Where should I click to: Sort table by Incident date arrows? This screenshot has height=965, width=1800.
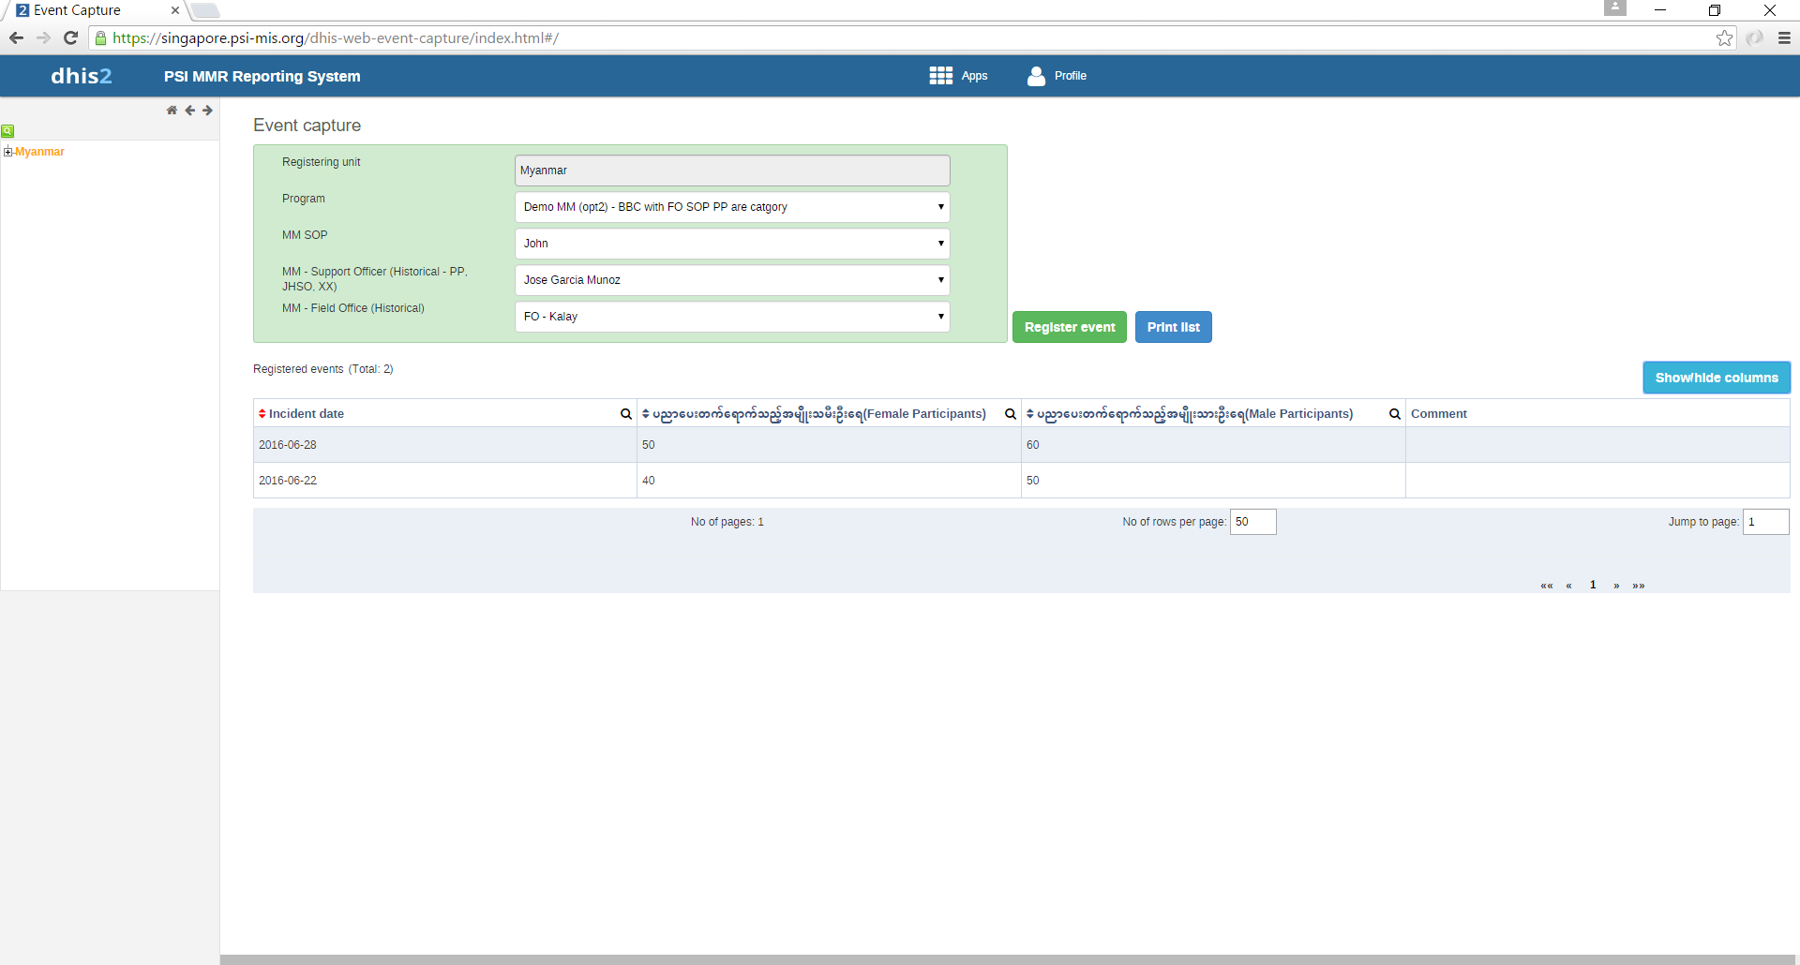(262, 414)
